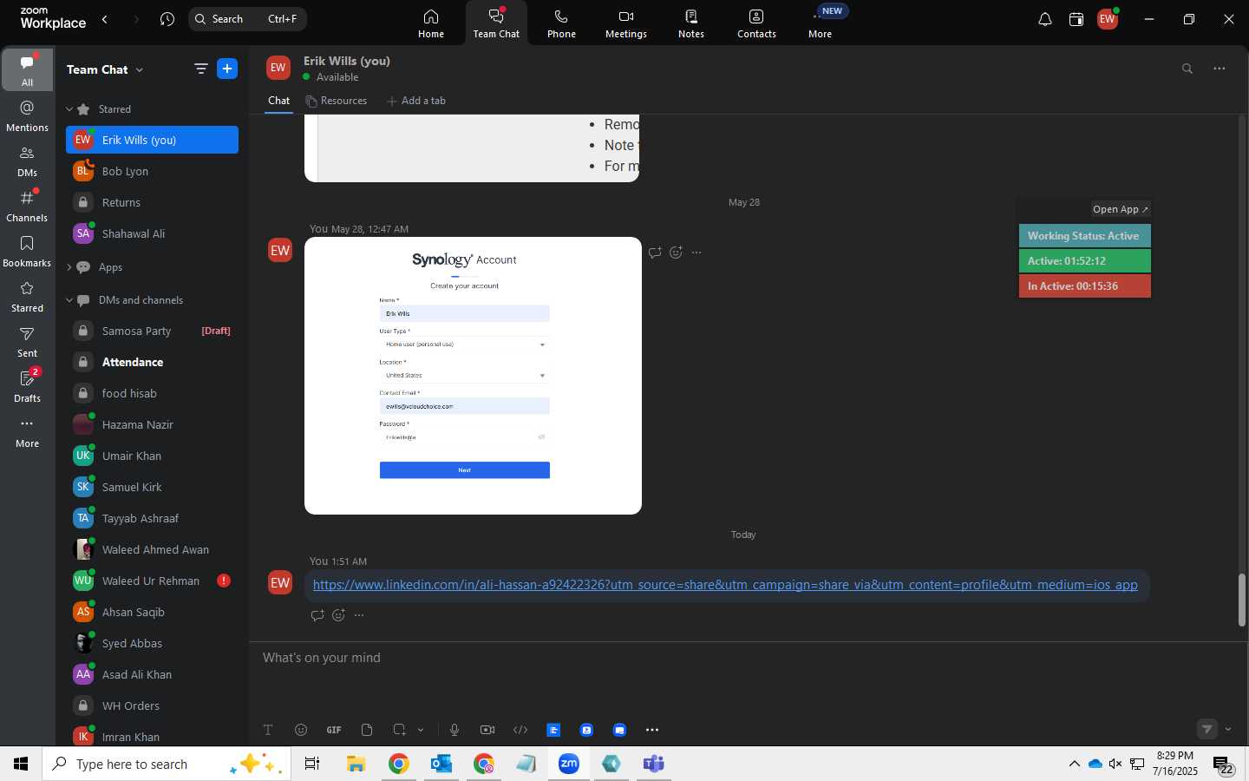Switch to the Chat tab
Screen dimensions: 1249x781
point(278,101)
